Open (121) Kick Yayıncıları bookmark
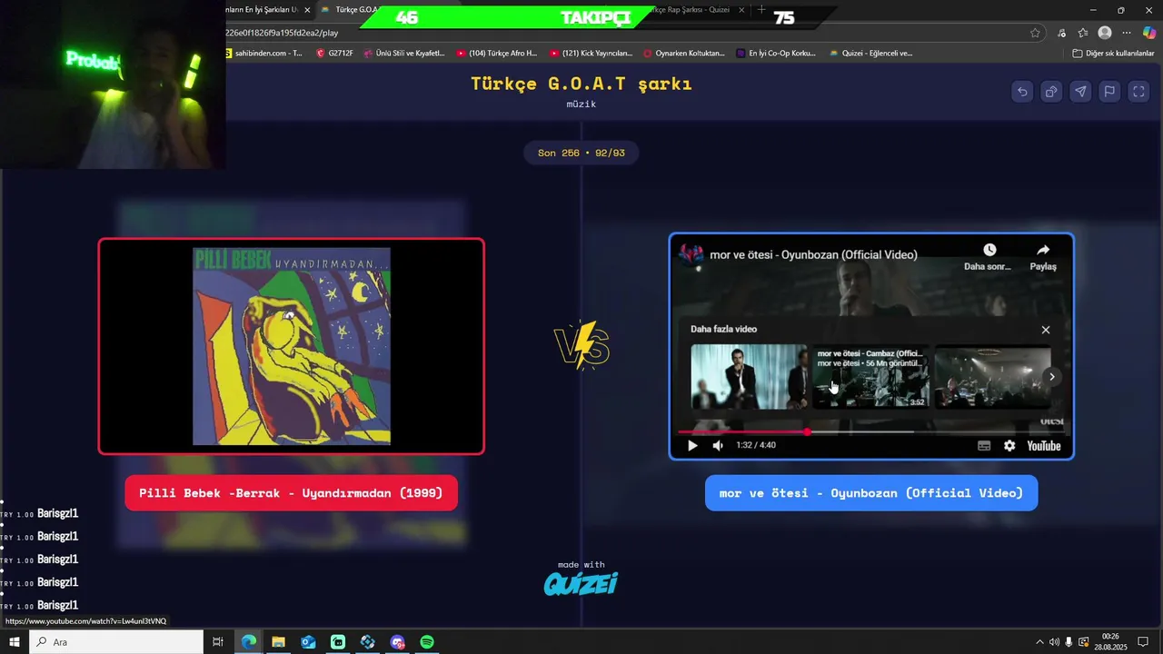This screenshot has width=1163, height=654. [591, 53]
